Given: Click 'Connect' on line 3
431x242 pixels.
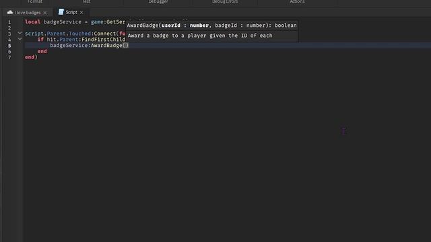Looking at the screenshot, I should coord(105,34).
